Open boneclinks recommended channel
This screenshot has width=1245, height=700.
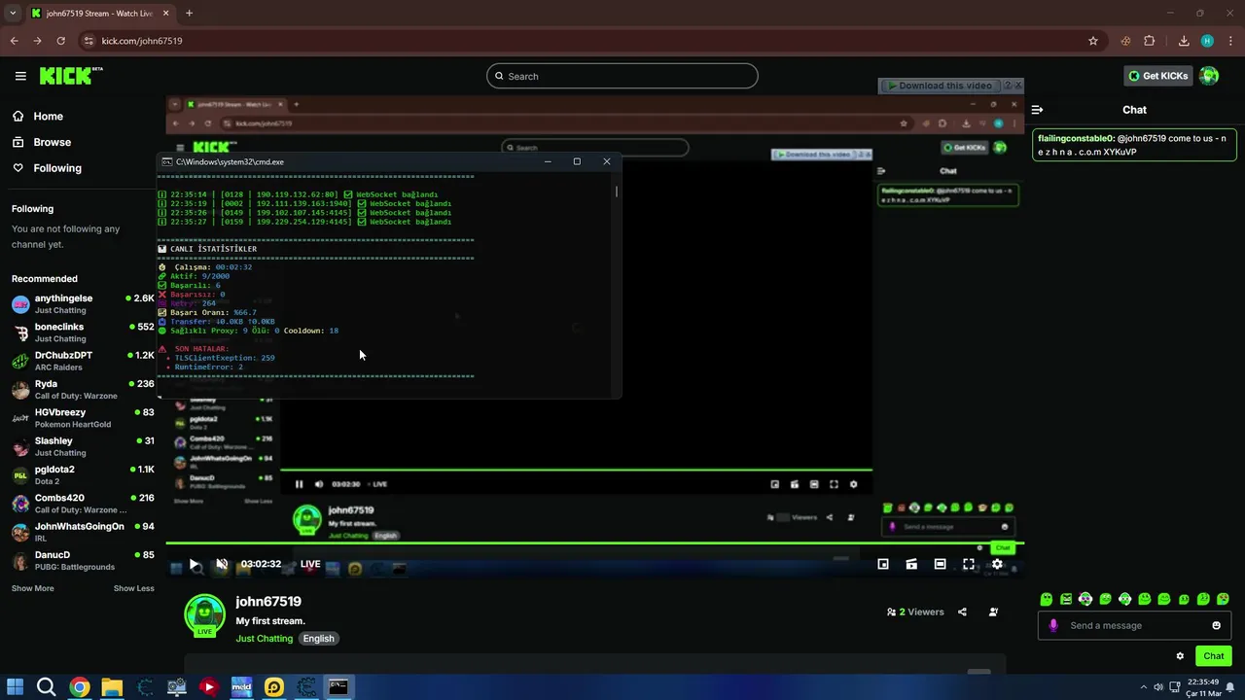83,332
